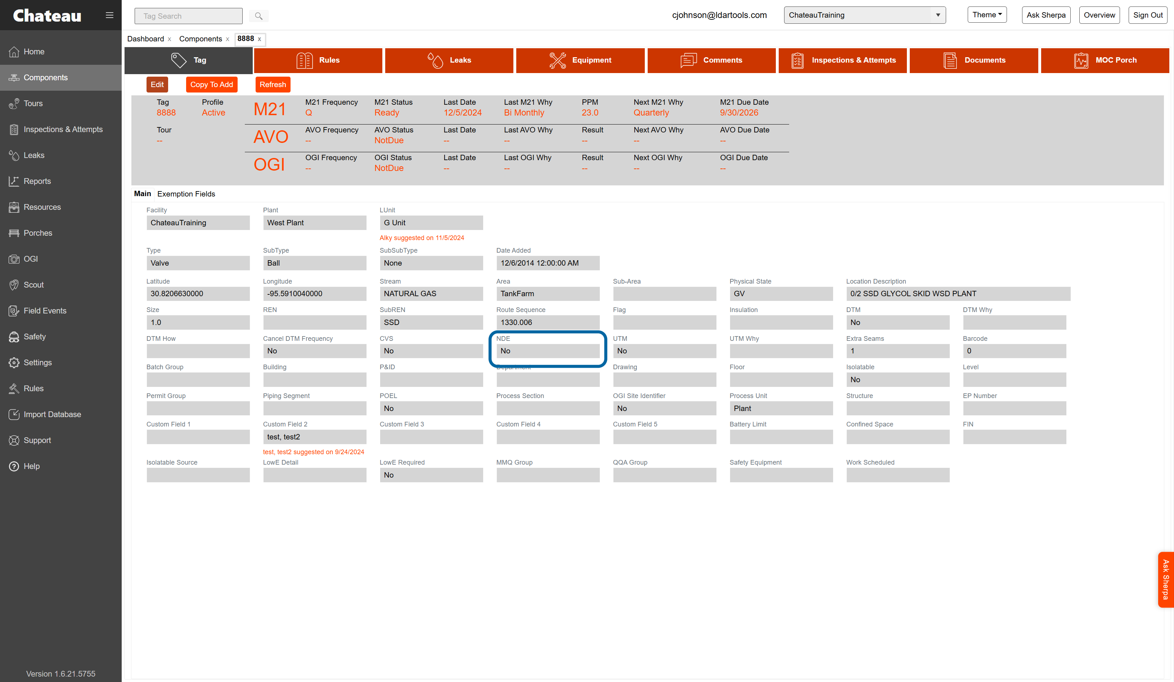The width and height of the screenshot is (1174, 682).
Task: Switch to the Rules tab
Action: pos(318,60)
